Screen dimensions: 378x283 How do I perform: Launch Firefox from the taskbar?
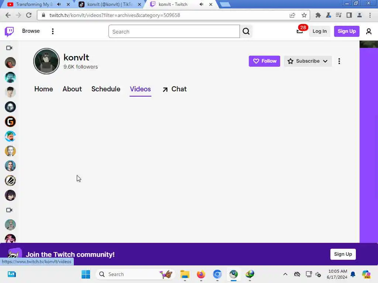point(201,274)
